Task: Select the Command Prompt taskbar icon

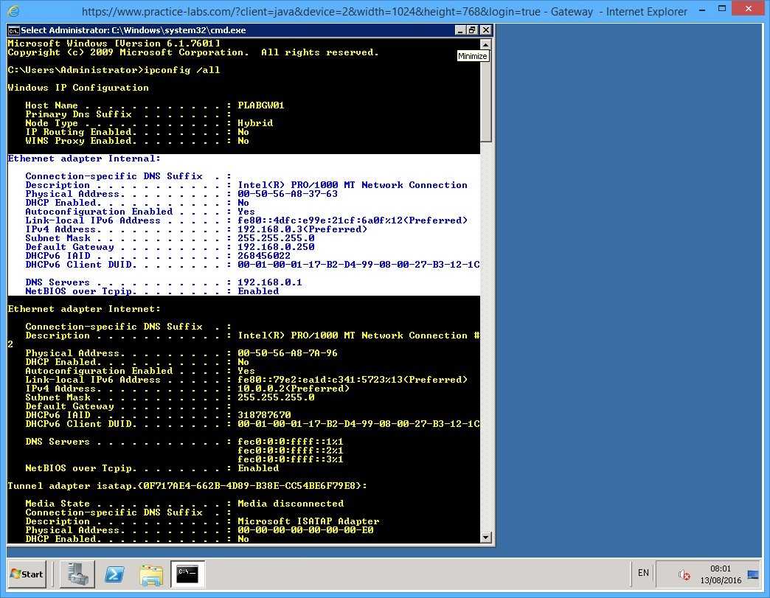Action: click(x=187, y=574)
